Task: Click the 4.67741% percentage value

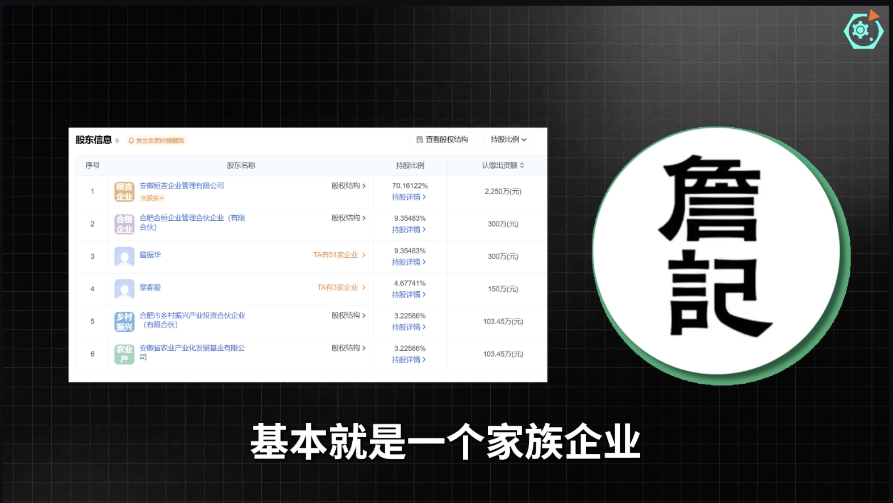Action: click(410, 283)
